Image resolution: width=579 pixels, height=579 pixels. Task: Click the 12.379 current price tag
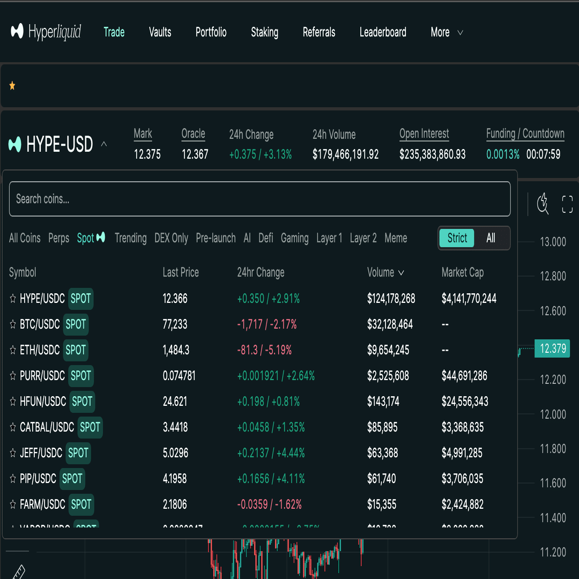point(552,348)
